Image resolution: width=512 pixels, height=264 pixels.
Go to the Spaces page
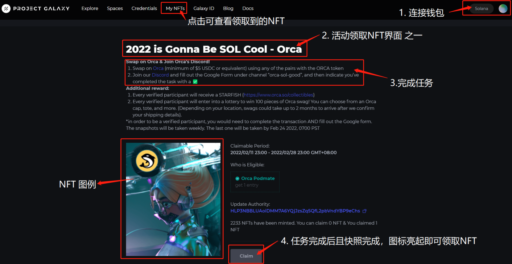coord(115,8)
